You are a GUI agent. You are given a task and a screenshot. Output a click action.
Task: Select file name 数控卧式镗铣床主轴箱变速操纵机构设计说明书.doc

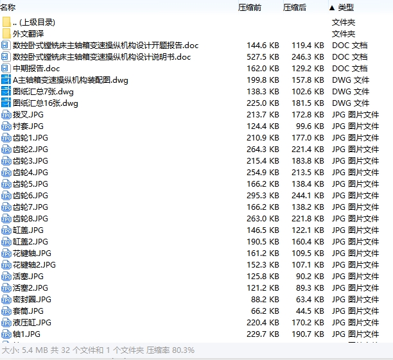[101, 57]
